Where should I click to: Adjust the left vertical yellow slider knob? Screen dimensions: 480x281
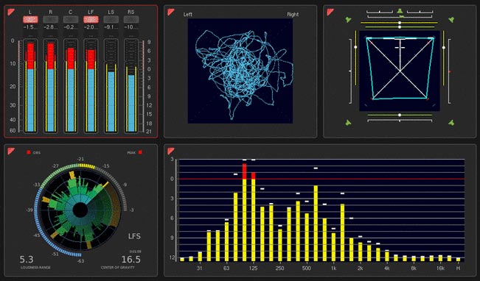[355, 47]
